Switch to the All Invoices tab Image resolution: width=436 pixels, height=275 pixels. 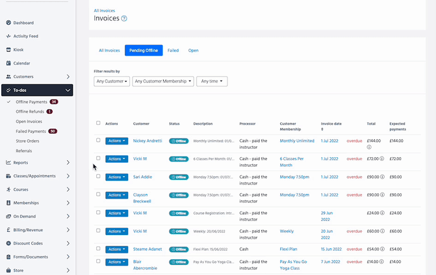109,50
